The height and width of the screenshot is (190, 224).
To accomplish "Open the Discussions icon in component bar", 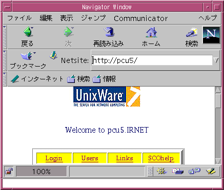I will [194, 171].
